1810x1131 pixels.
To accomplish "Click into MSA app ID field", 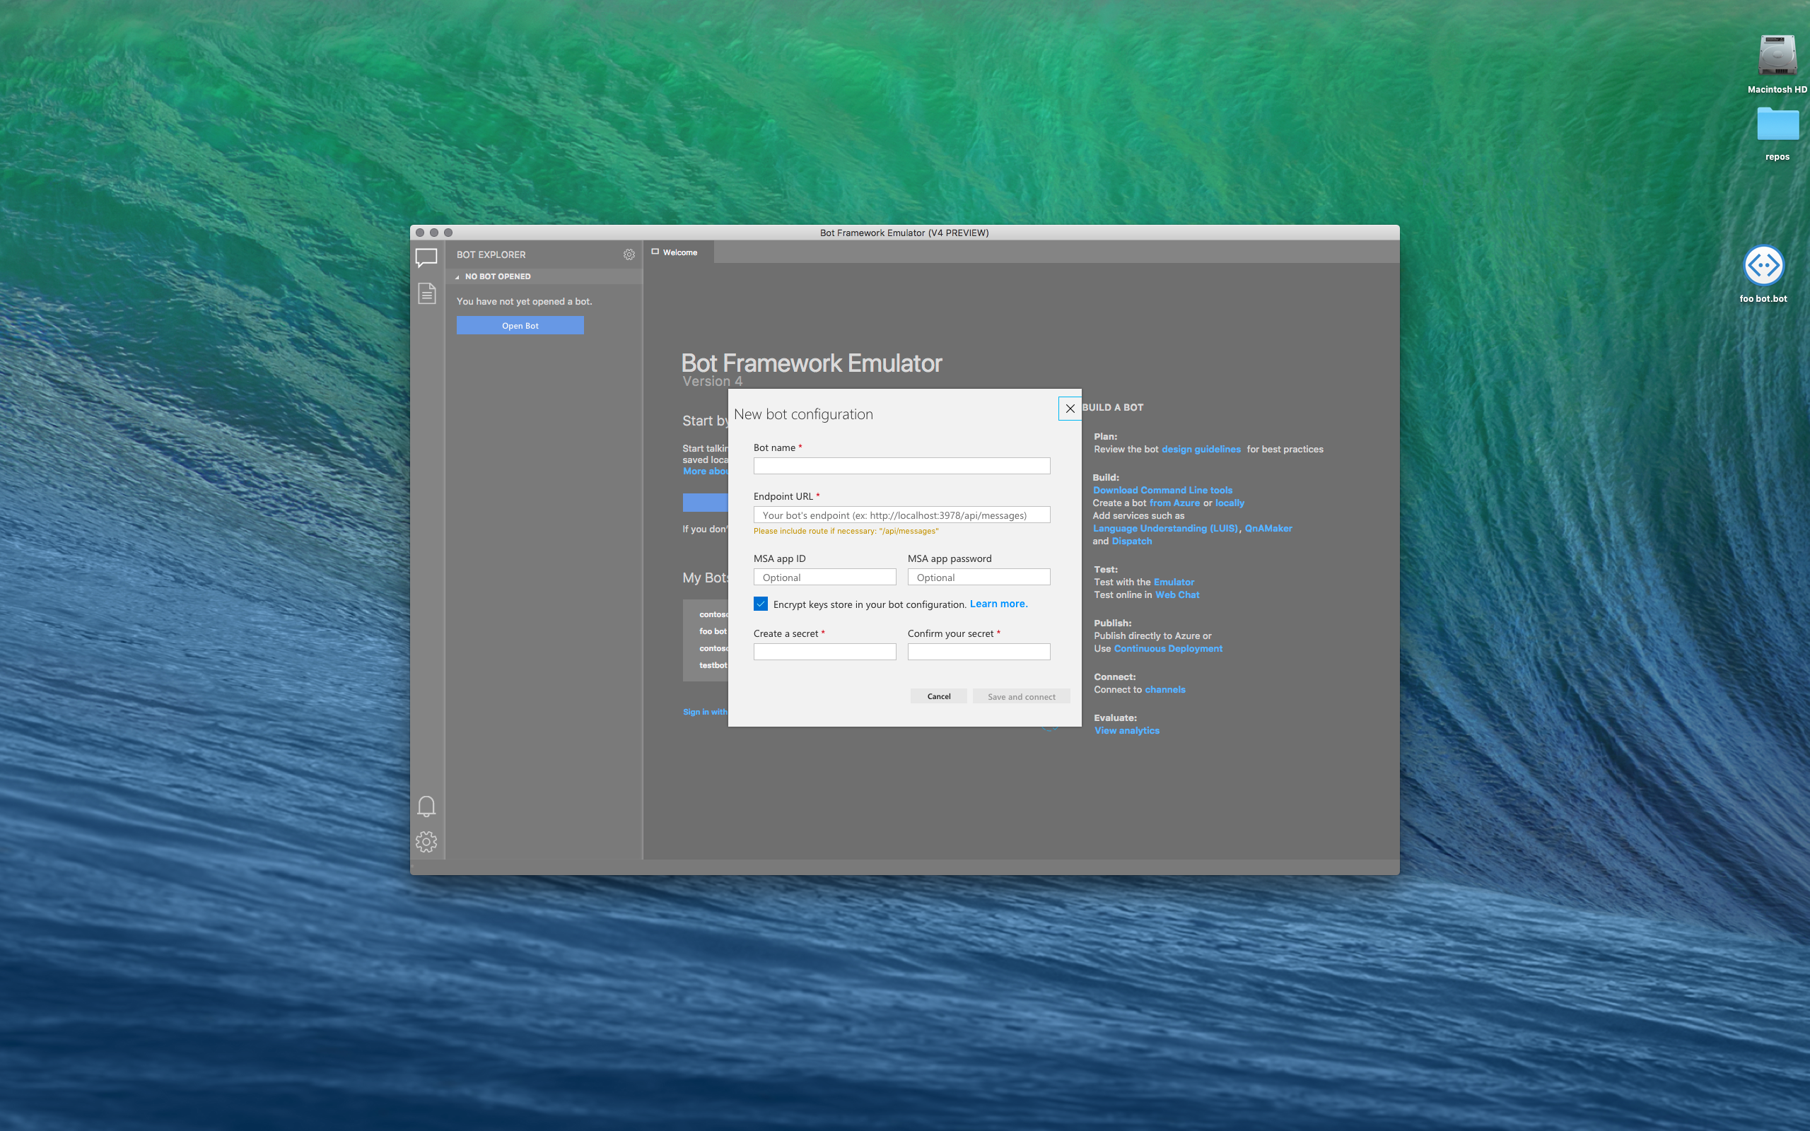I will 824,578.
